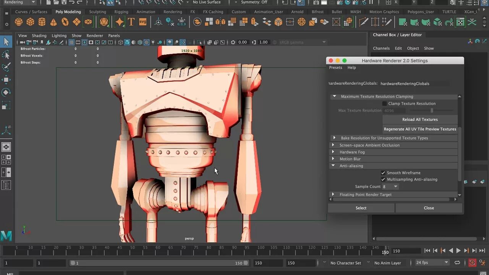Click the Multi-Cut knife tool icon
This screenshot has height=275, width=489.
point(363,22)
